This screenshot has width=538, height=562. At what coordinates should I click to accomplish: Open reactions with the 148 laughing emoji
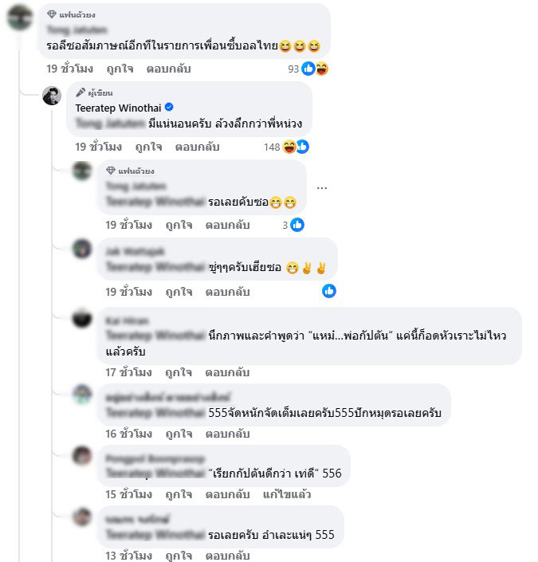pos(289,147)
